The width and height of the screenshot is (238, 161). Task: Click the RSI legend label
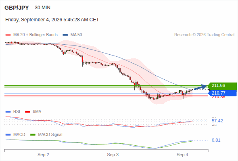(17, 111)
